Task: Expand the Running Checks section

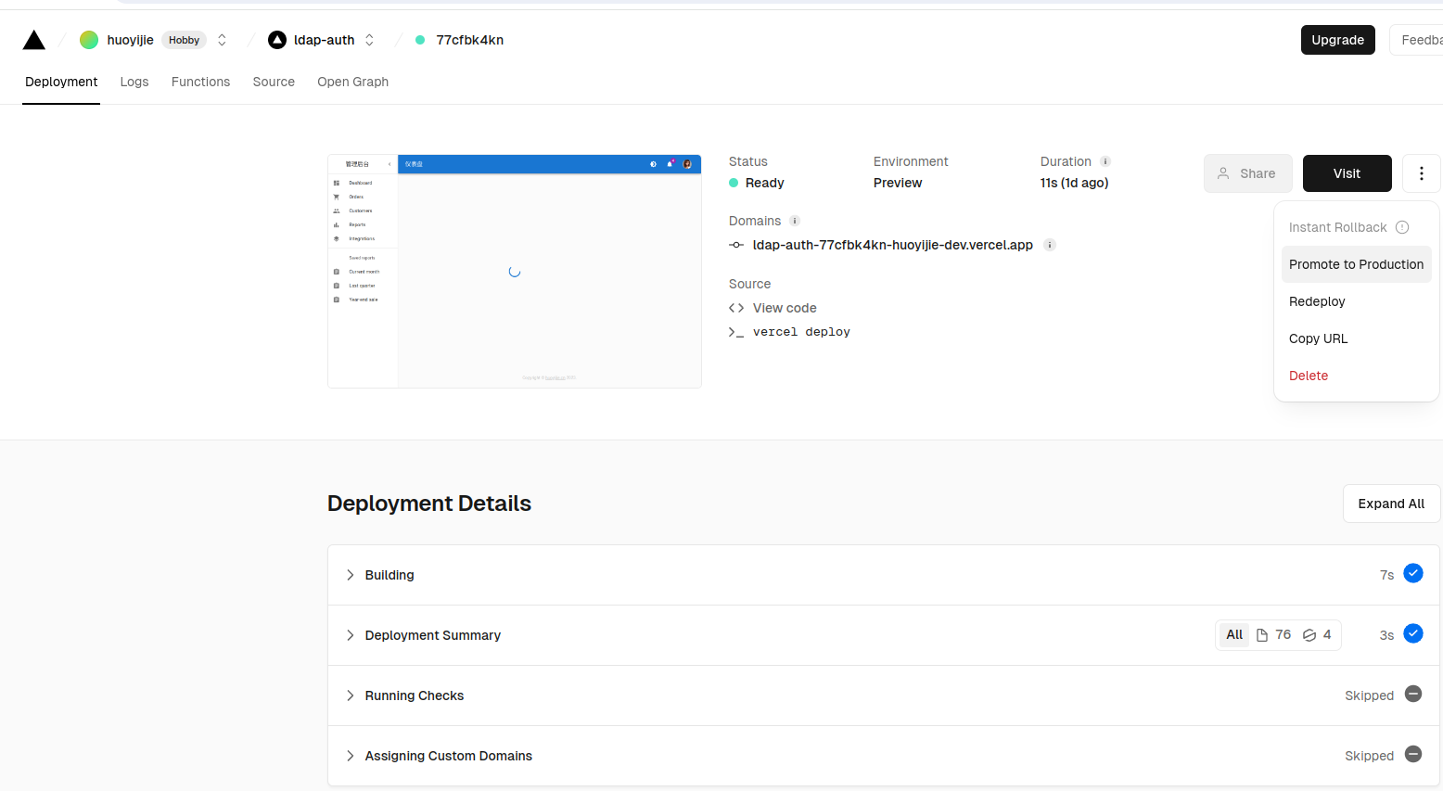Action: [x=351, y=695]
